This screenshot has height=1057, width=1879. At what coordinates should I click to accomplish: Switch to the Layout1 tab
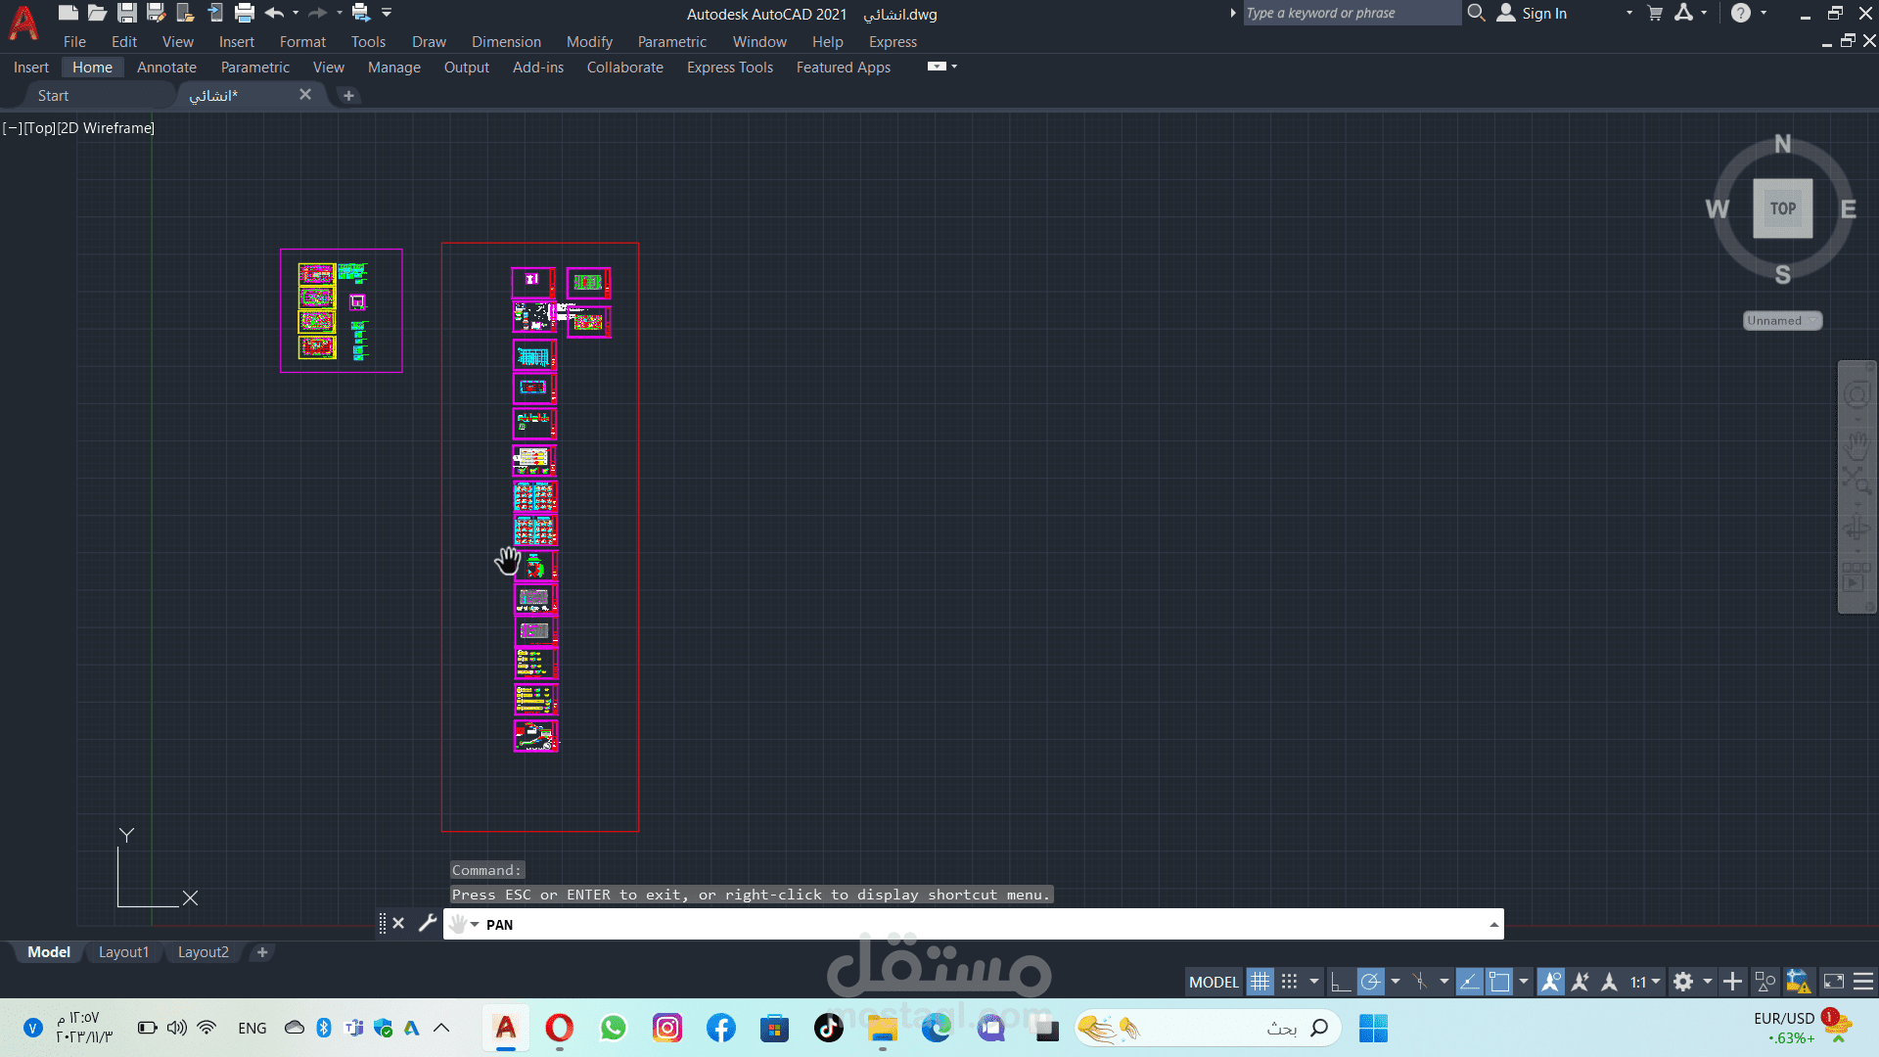pyautogui.click(x=123, y=951)
